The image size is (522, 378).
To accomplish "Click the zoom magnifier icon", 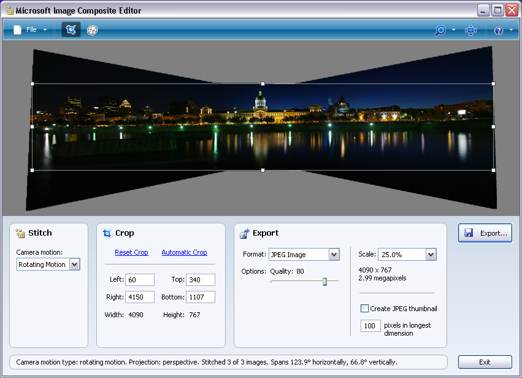I will [440, 30].
